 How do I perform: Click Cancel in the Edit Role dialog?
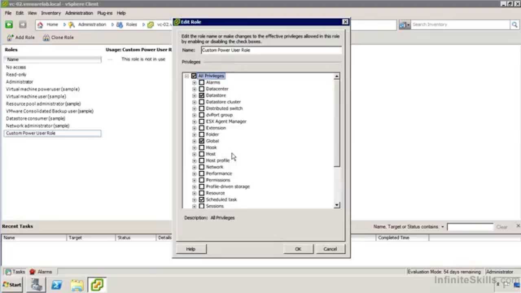point(330,249)
